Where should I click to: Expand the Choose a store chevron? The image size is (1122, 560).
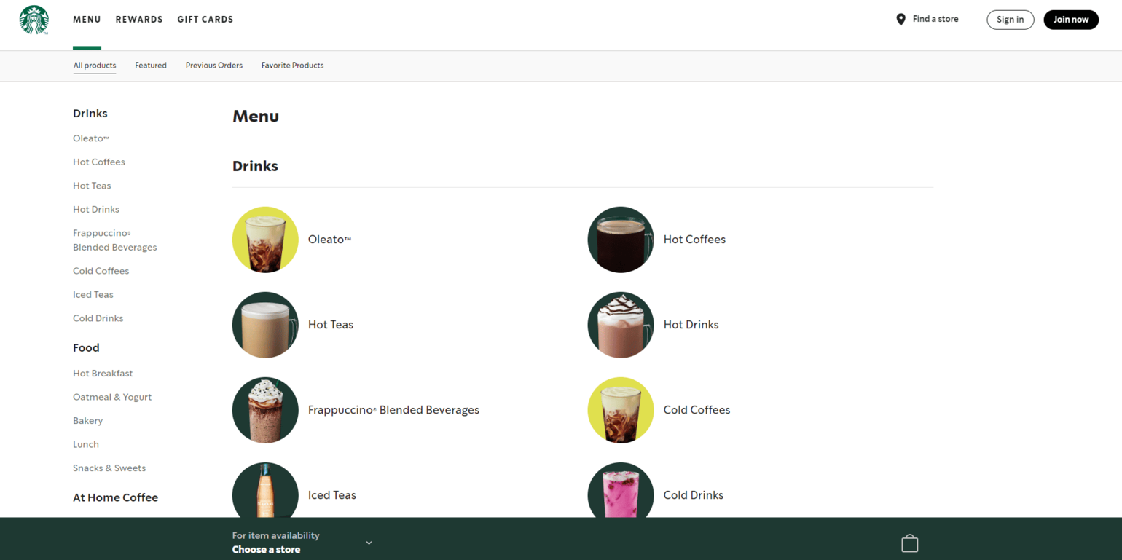point(369,543)
